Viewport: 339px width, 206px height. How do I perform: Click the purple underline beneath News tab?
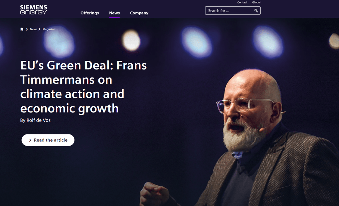(x=115, y=17)
